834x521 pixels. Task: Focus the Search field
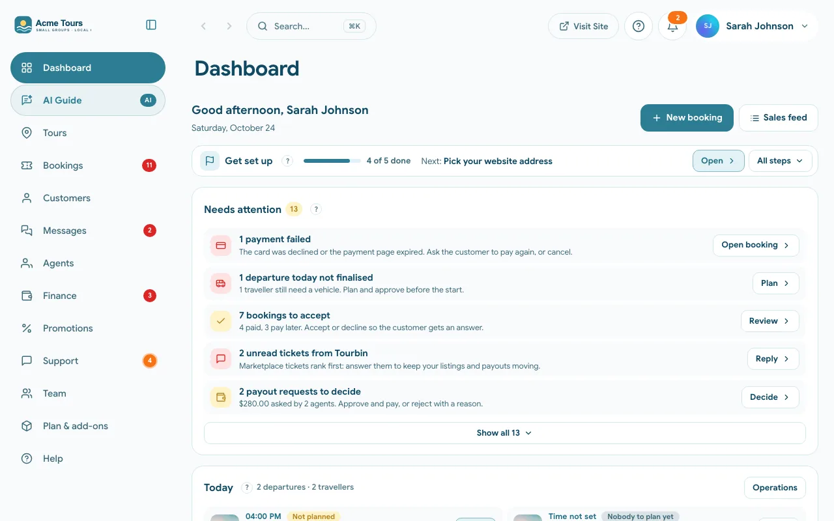click(x=311, y=26)
